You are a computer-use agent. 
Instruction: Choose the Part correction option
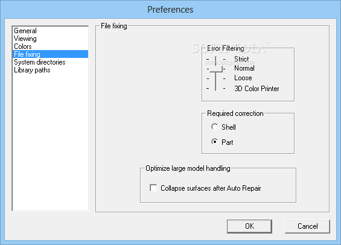(214, 142)
